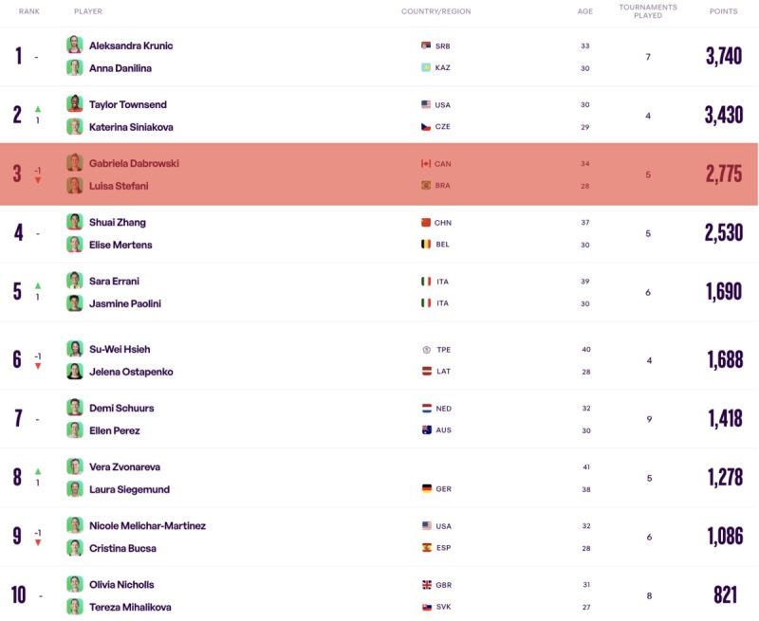
Task: Open Jasmine Paolini's profile link
Action: [125, 303]
